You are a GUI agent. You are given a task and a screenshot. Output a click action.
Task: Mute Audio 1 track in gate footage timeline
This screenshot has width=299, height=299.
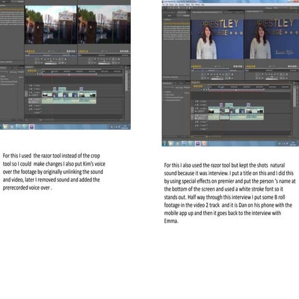pos(29,99)
